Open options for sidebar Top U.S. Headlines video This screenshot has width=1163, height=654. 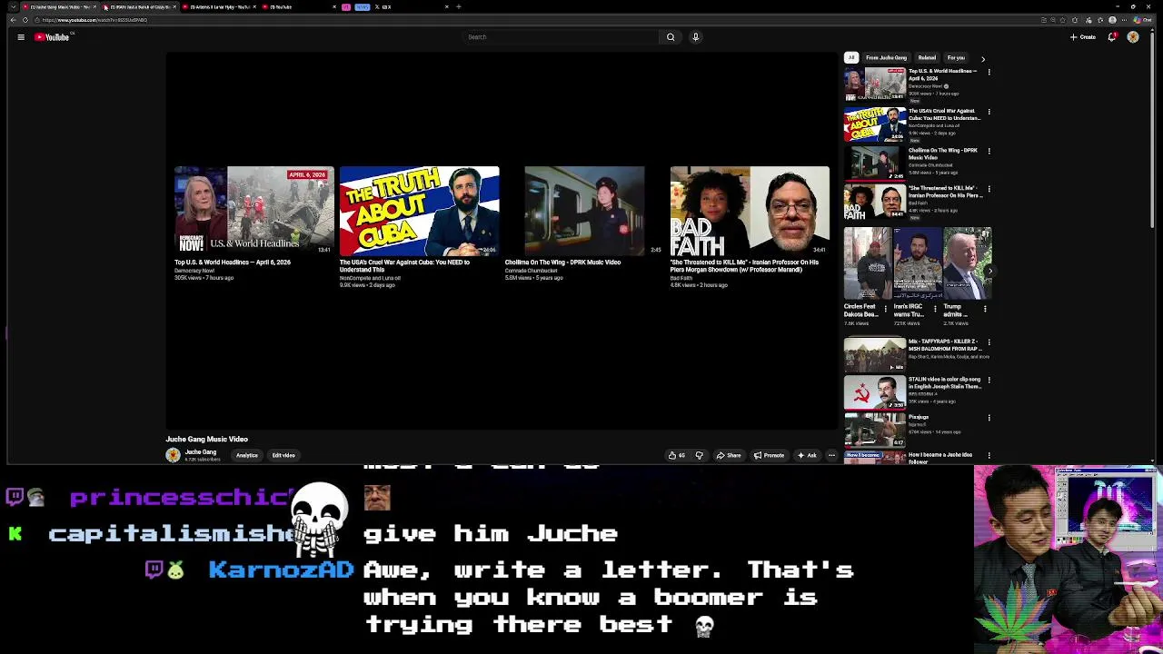tap(989, 72)
